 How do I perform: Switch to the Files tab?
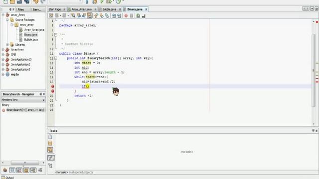point(20,9)
